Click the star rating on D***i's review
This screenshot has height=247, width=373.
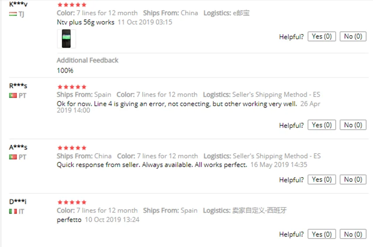coord(72,203)
